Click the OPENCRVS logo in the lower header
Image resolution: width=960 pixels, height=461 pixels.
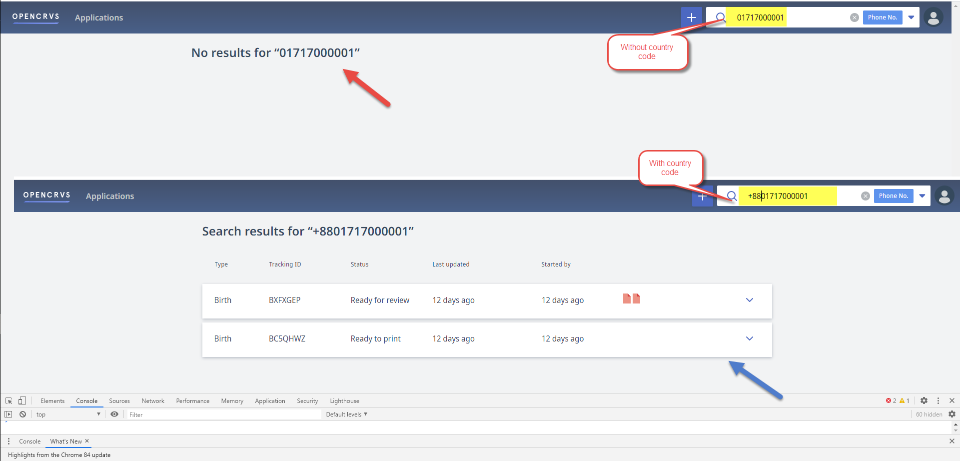coord(47,195)
